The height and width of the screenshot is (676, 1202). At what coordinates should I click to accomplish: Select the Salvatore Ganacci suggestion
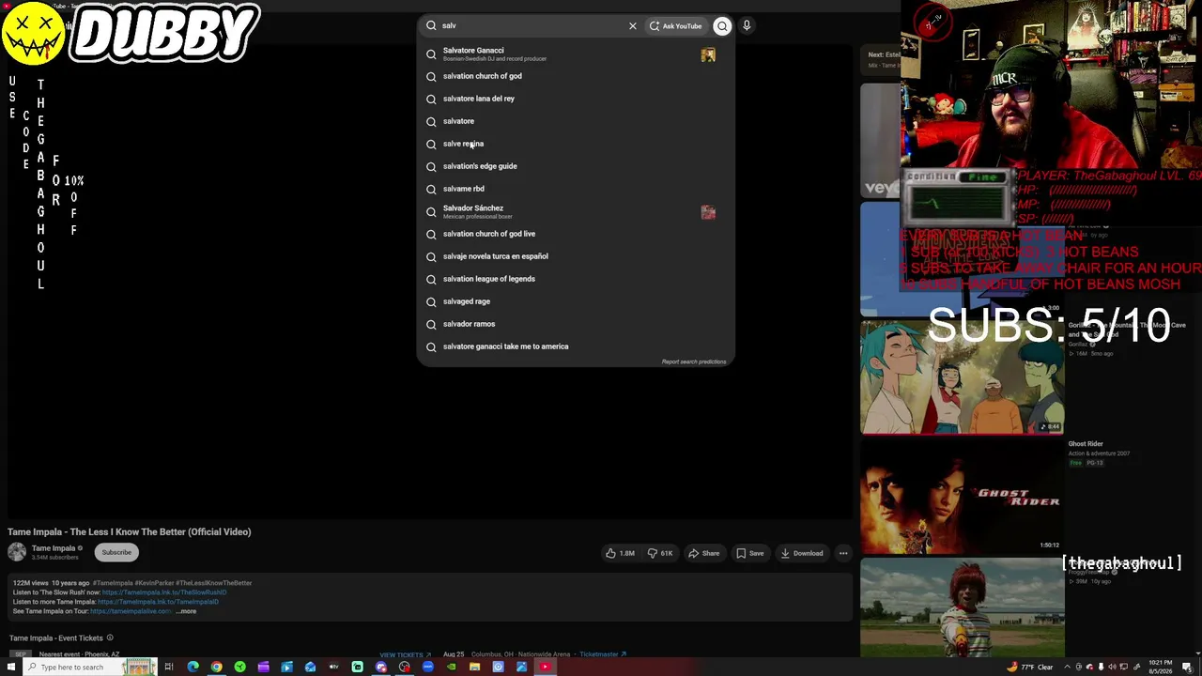pos(576,54)
